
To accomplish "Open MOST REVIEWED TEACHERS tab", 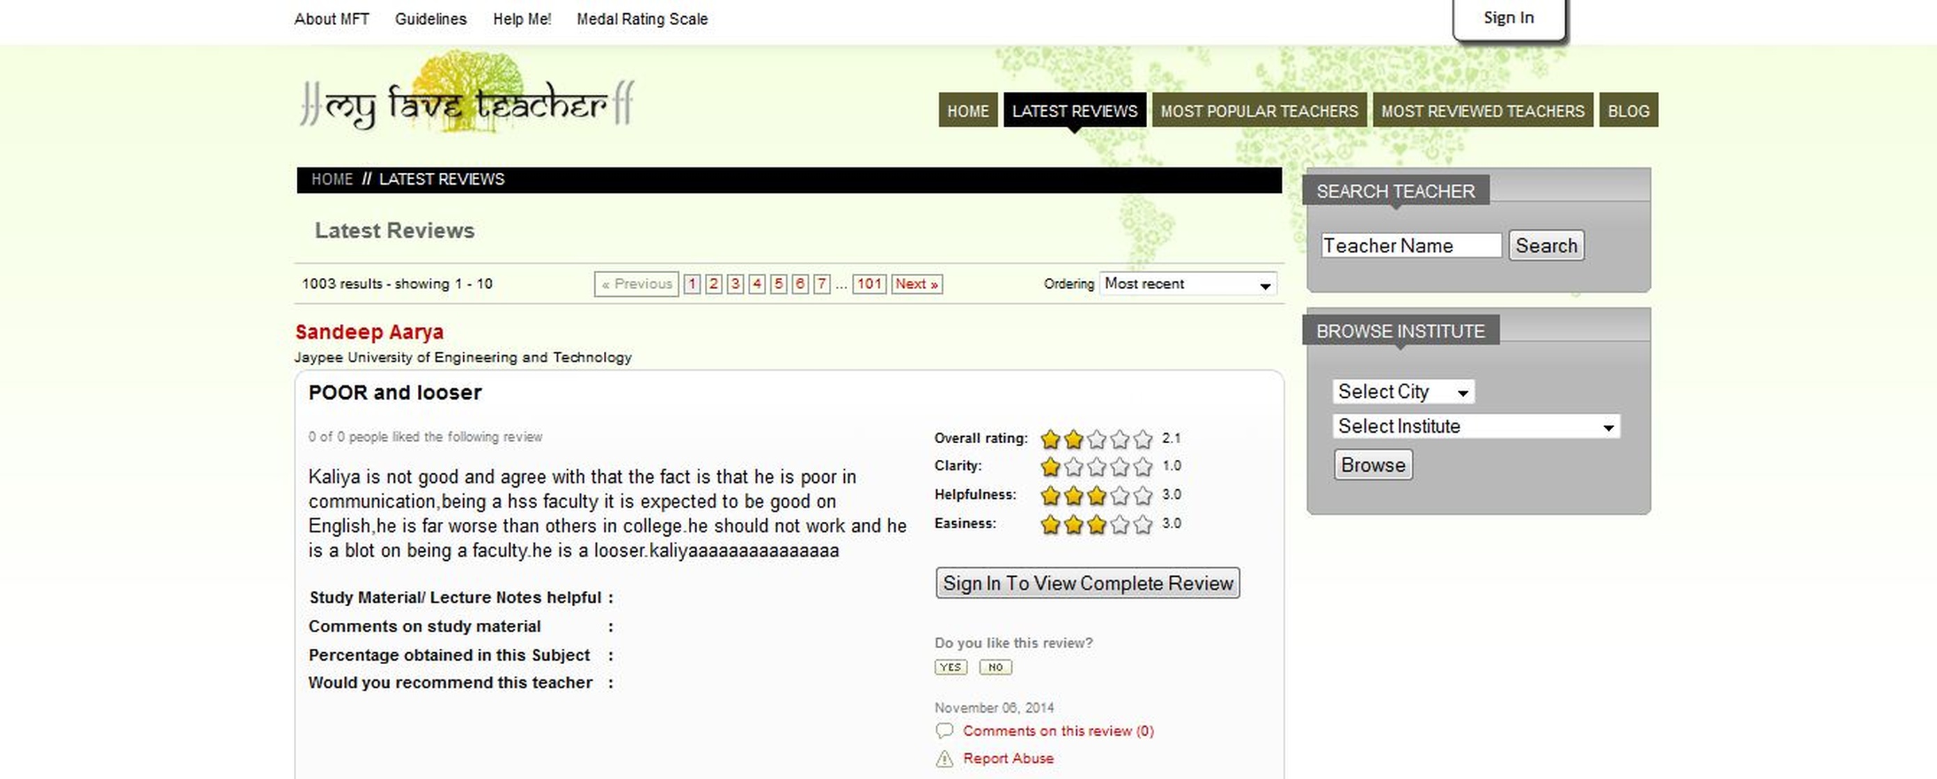I will pos(1483,111).
